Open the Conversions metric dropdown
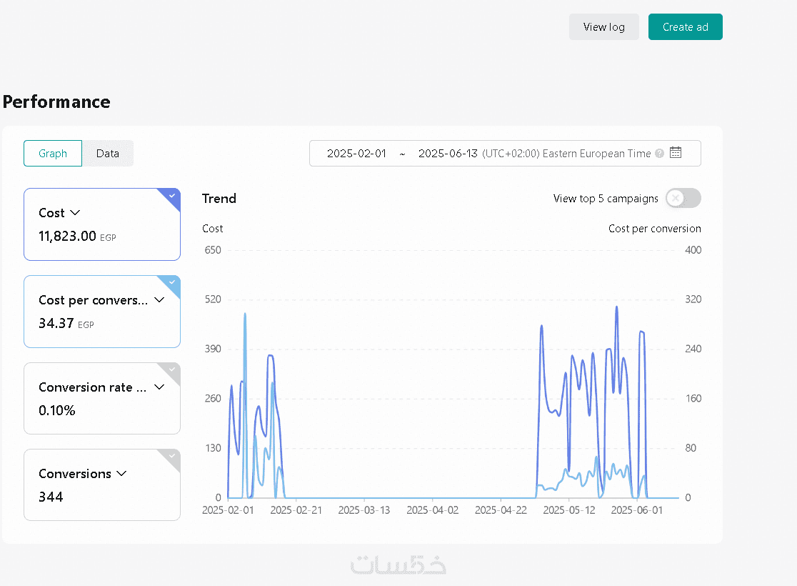The image size is (797, 586). pyautogui.click(x=121, y=473)
